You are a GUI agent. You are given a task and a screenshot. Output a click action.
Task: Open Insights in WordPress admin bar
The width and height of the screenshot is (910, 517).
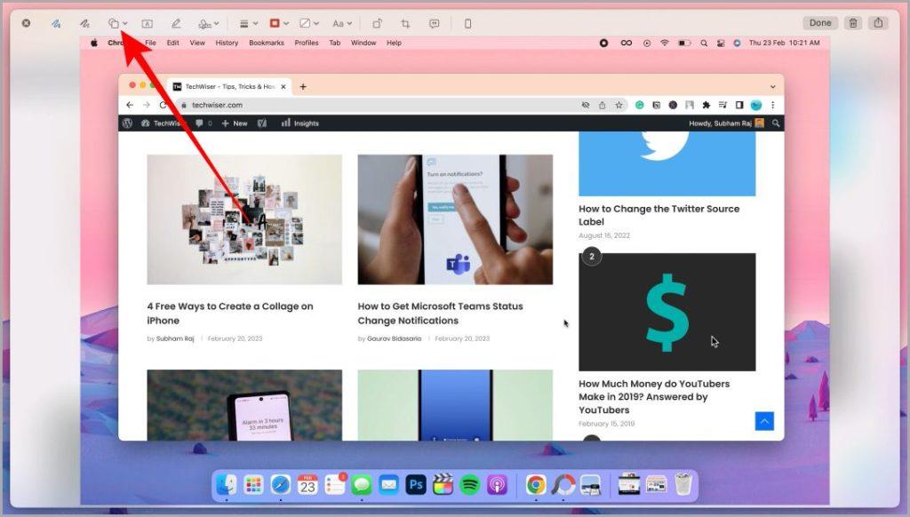[300, 123]
